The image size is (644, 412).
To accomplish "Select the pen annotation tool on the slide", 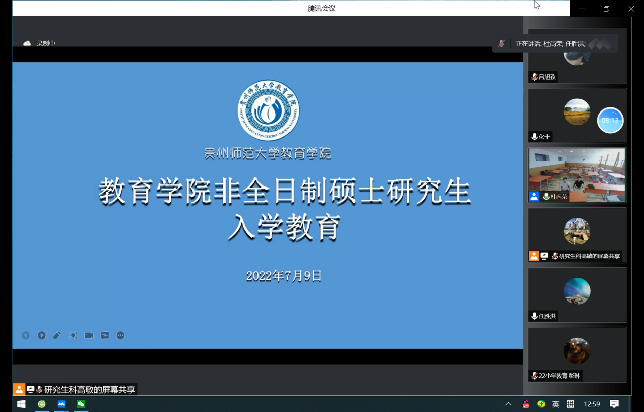I will [57, 335].
